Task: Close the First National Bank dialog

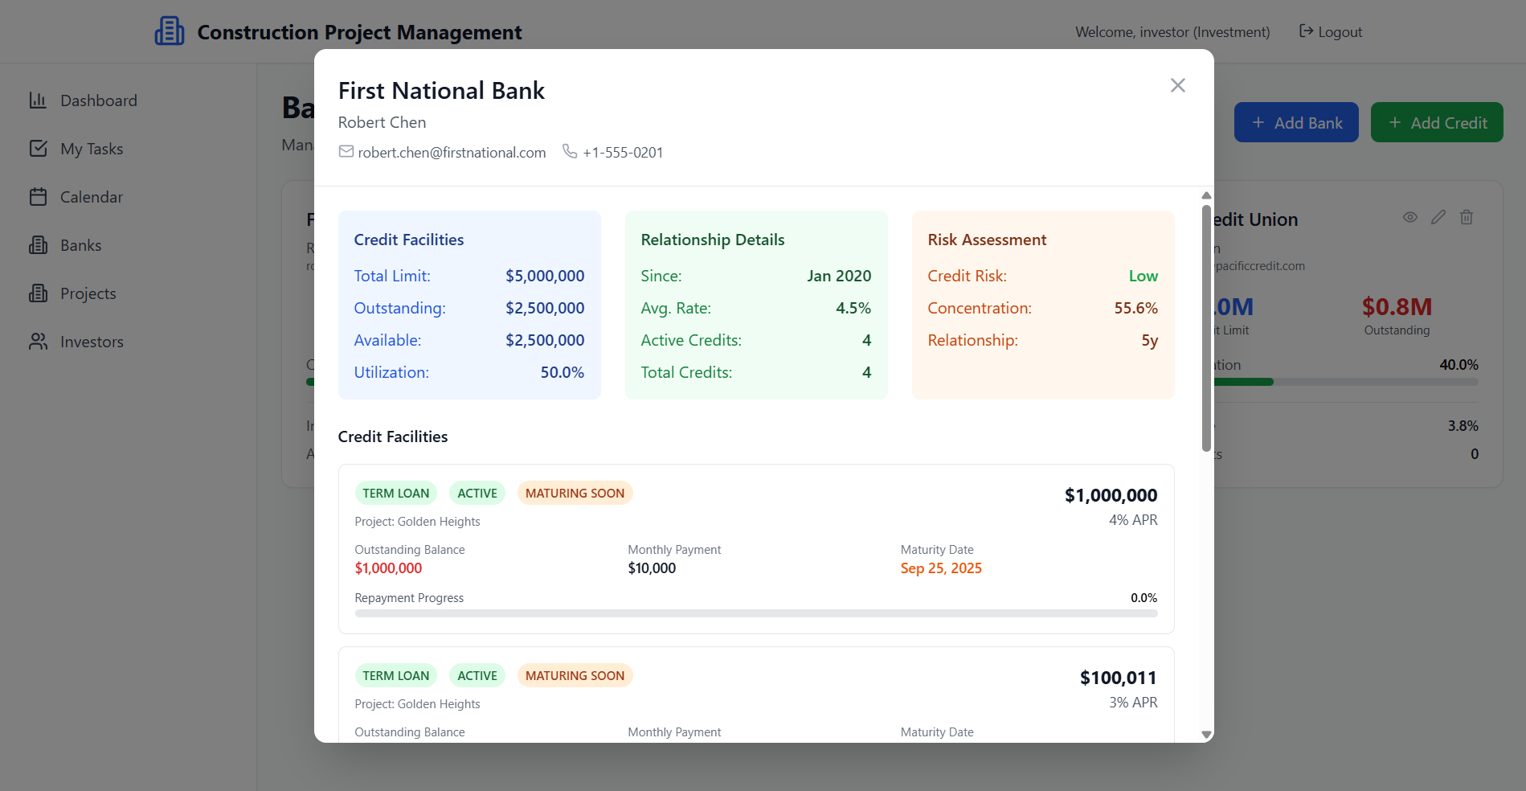Action: click(1178, 85)
